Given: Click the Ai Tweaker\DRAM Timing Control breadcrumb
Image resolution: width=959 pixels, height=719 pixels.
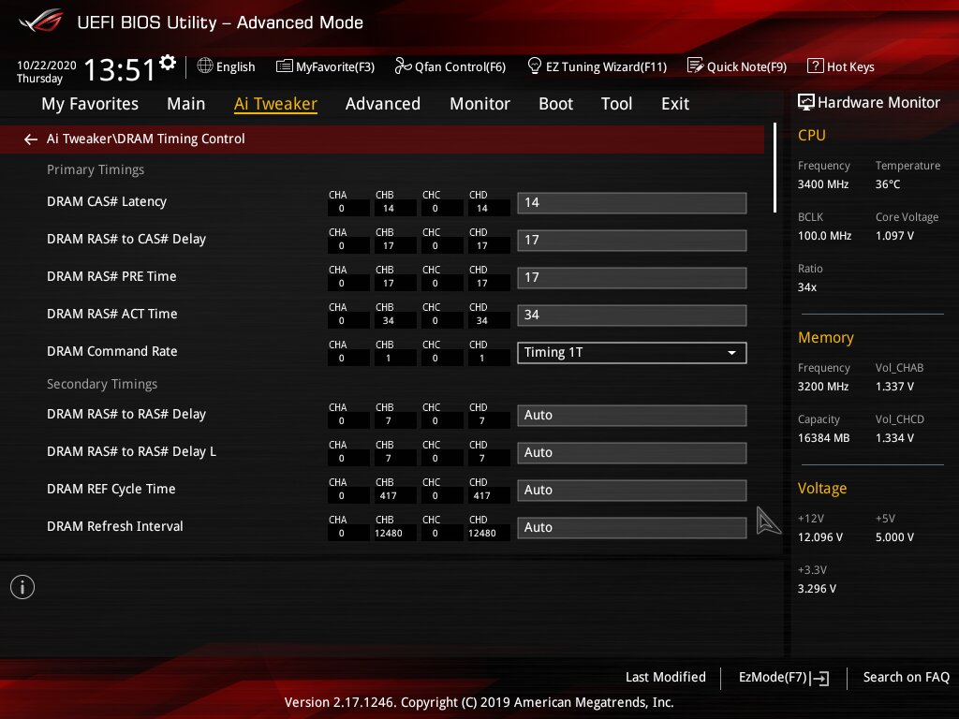Looking at the screenshot, I should click(x=145, y=139).
